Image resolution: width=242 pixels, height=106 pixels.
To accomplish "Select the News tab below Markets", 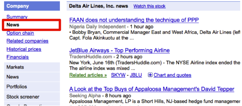I will pyautogui.click(x=32, y=77).
